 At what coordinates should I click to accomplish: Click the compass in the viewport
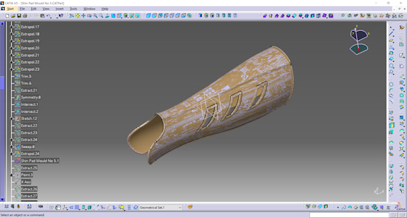tap(359, 40)
